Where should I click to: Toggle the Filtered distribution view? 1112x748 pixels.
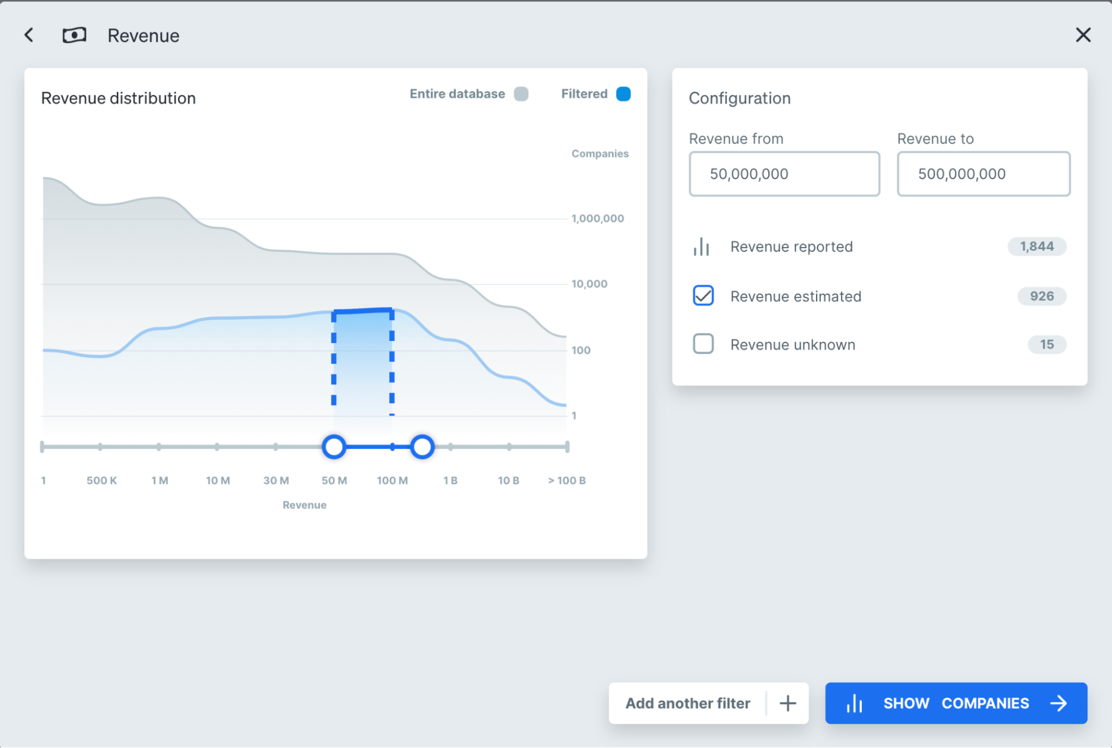tap(623, 93)
